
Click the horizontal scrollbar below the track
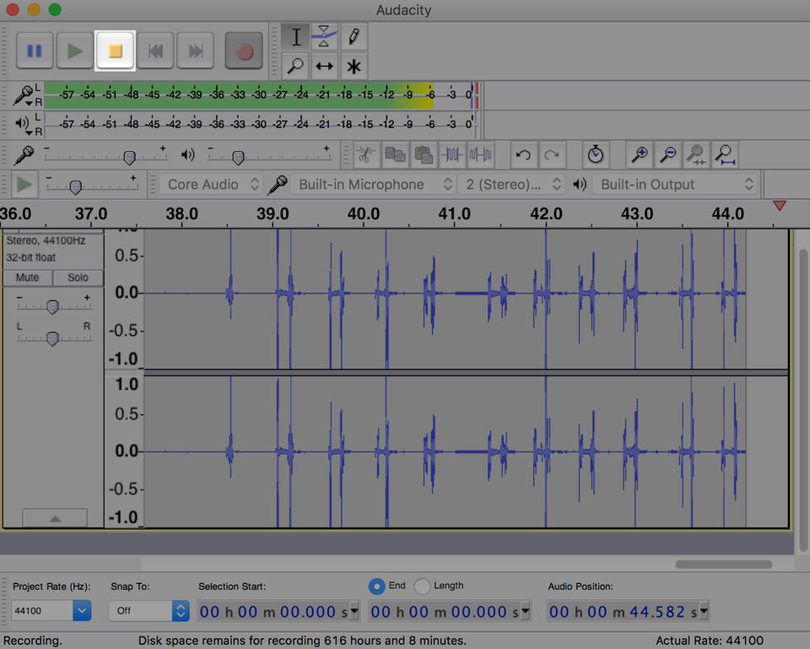click(723, 564)
